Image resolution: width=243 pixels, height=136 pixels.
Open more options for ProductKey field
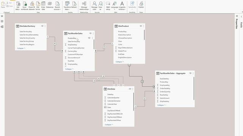tap(93, 38)
